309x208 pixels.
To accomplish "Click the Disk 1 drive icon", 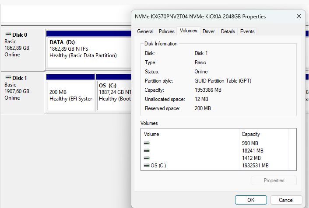I will 8,77.
